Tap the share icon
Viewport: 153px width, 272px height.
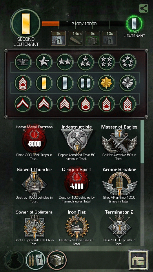(144, 8)
